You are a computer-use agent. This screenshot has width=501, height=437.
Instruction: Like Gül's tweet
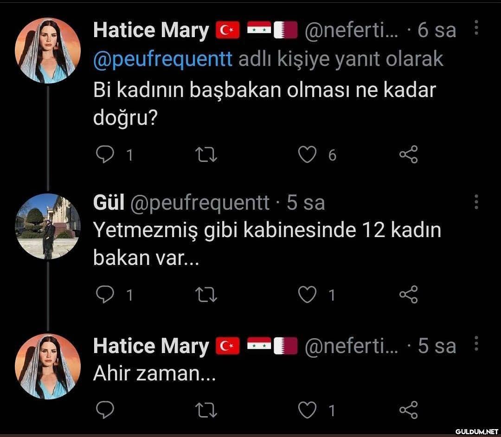point(307,294)
